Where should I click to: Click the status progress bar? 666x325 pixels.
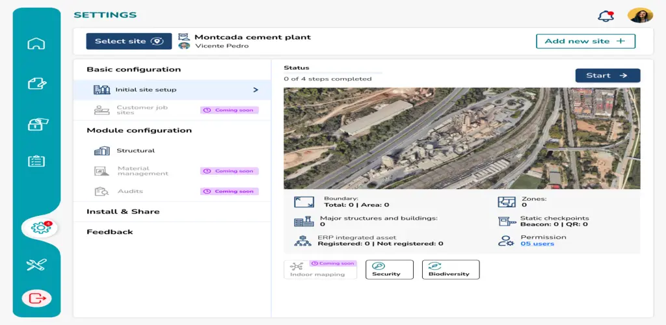click(333, 73)
